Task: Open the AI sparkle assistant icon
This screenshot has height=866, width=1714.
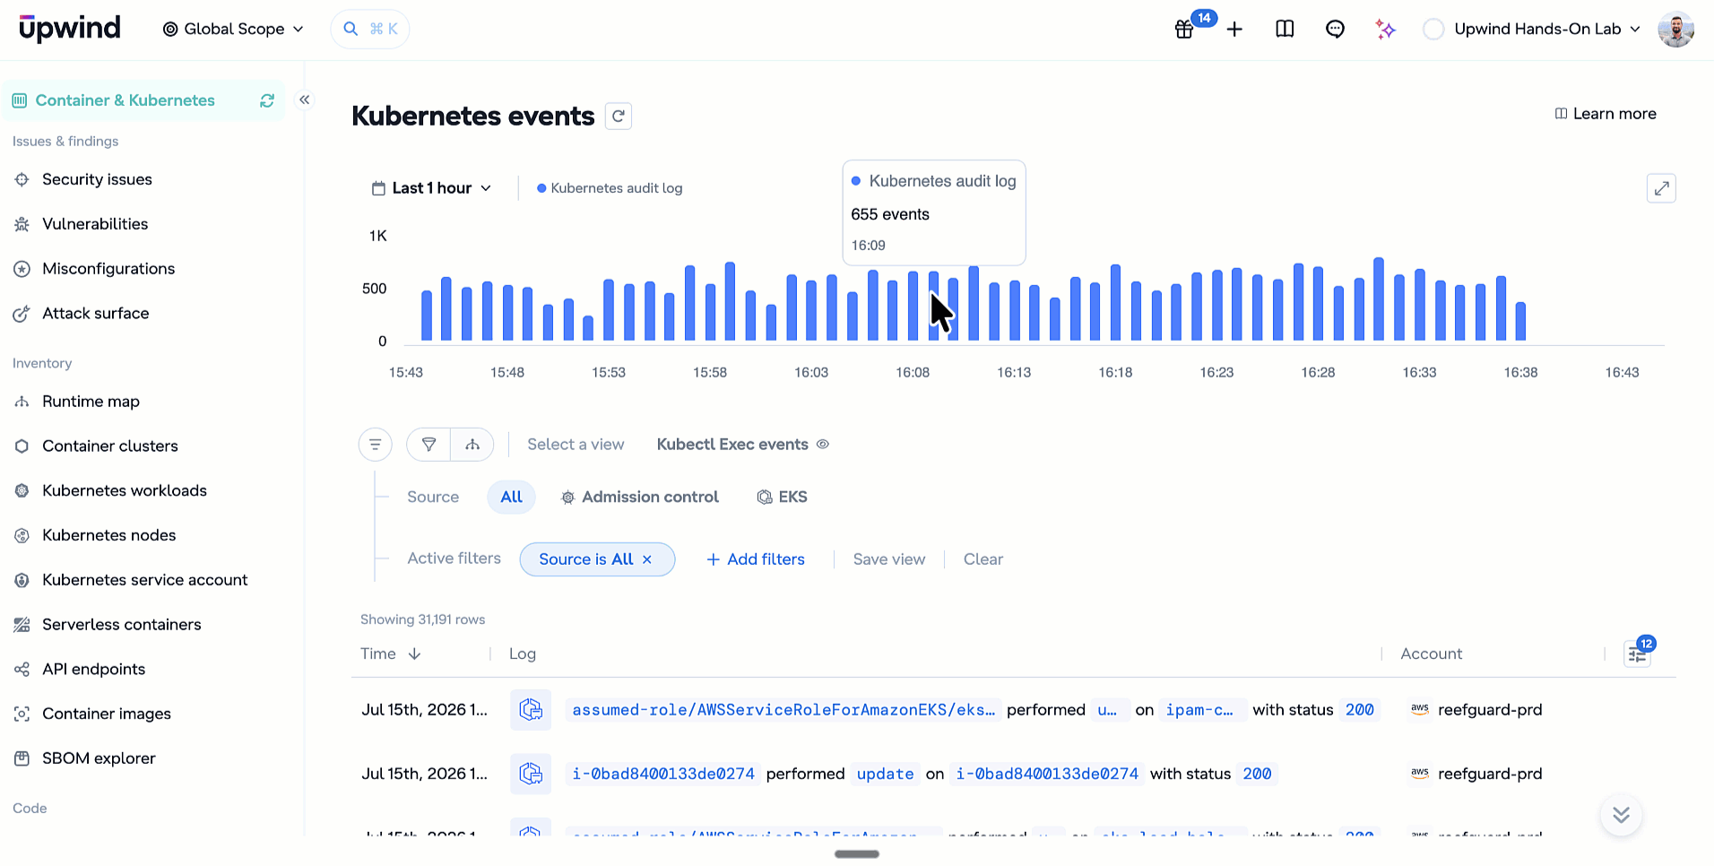Action: [x=1385, y=30]
